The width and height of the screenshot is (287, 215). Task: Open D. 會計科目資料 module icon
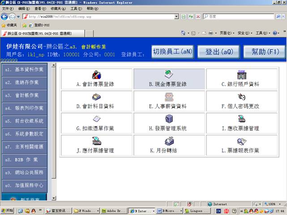click(x=97, y=97)
